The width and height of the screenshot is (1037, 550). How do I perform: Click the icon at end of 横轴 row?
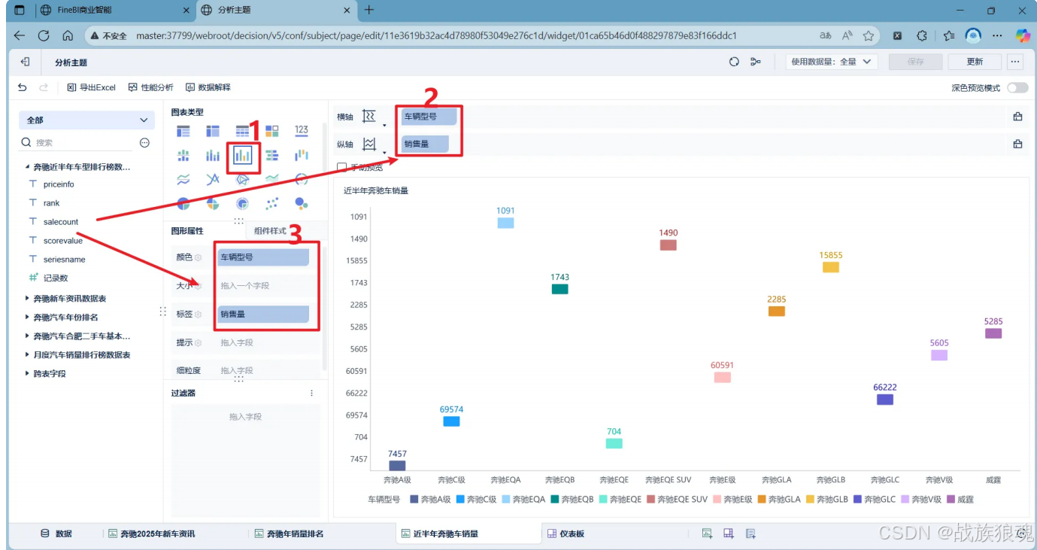(x=1017, y=117)
